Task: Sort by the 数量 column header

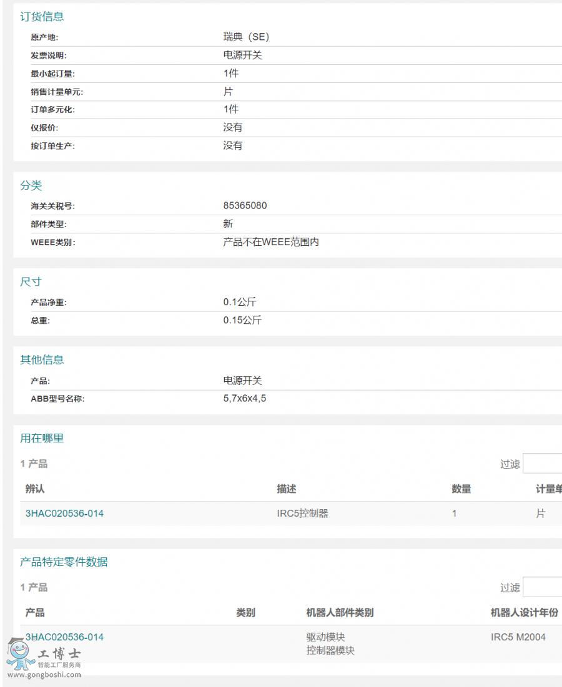Action: (x=461, y=489)
